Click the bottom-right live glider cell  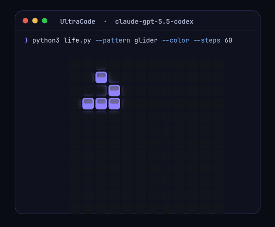coord(114,103)
